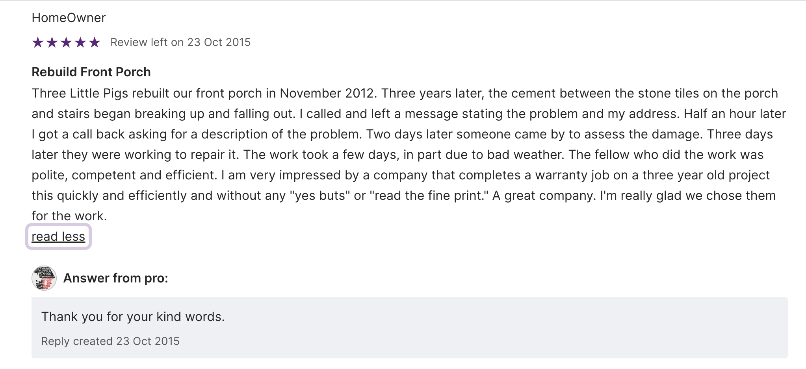The width and height of the screenshot is (806, 369).
Task: Click the fifth, last rating star
Action: 95,42
